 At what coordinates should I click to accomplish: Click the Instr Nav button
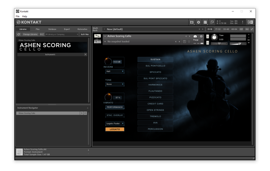[85, 34]
